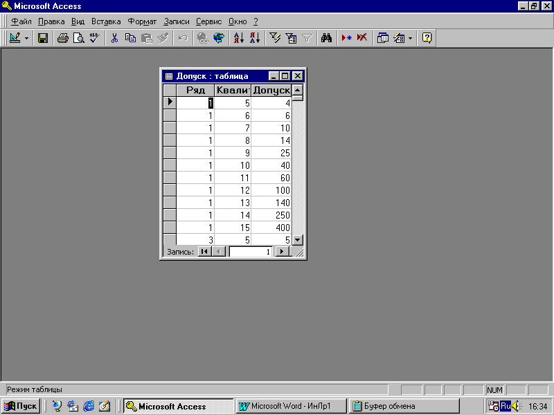Select the row with Допуск 100
The image size is (554, 415).
coord(170,190)
